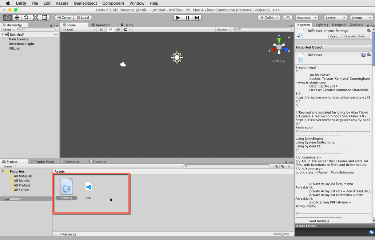
Task: Open Layout dropdown
Action: click(361, 18)
